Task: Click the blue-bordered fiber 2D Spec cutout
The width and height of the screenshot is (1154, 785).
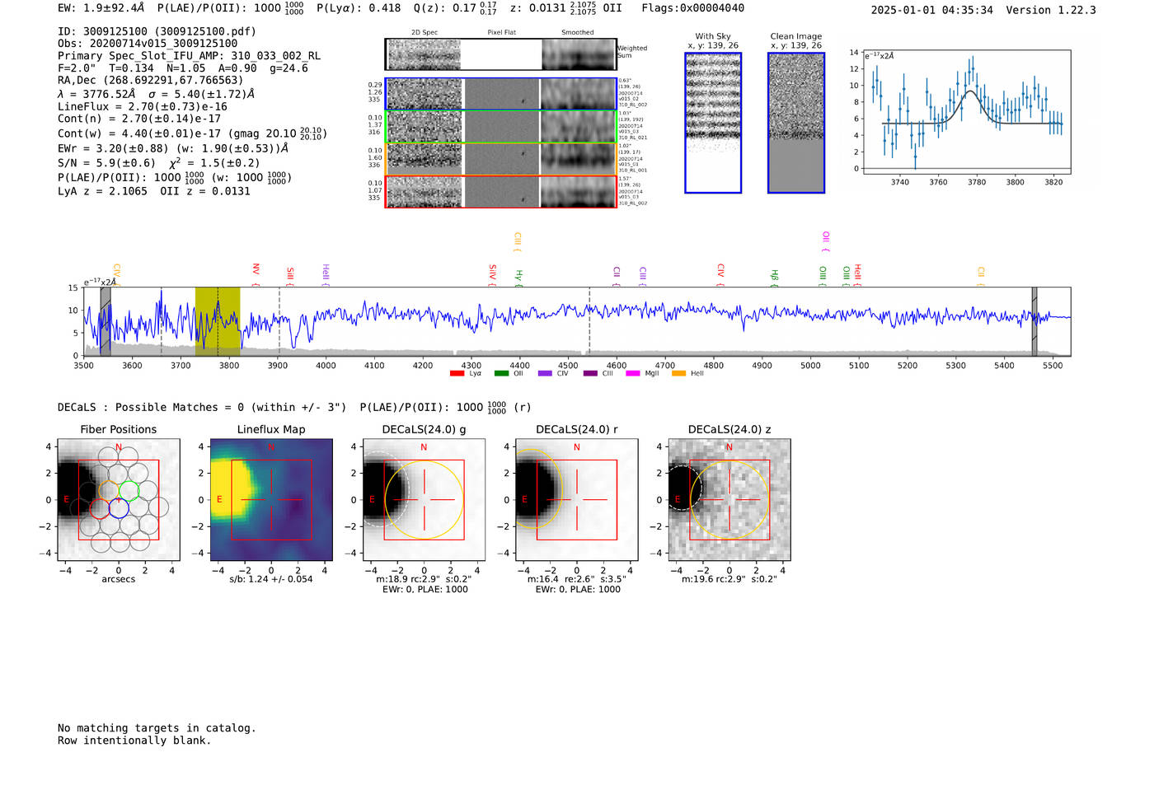Action: click(x=425, y=94)
